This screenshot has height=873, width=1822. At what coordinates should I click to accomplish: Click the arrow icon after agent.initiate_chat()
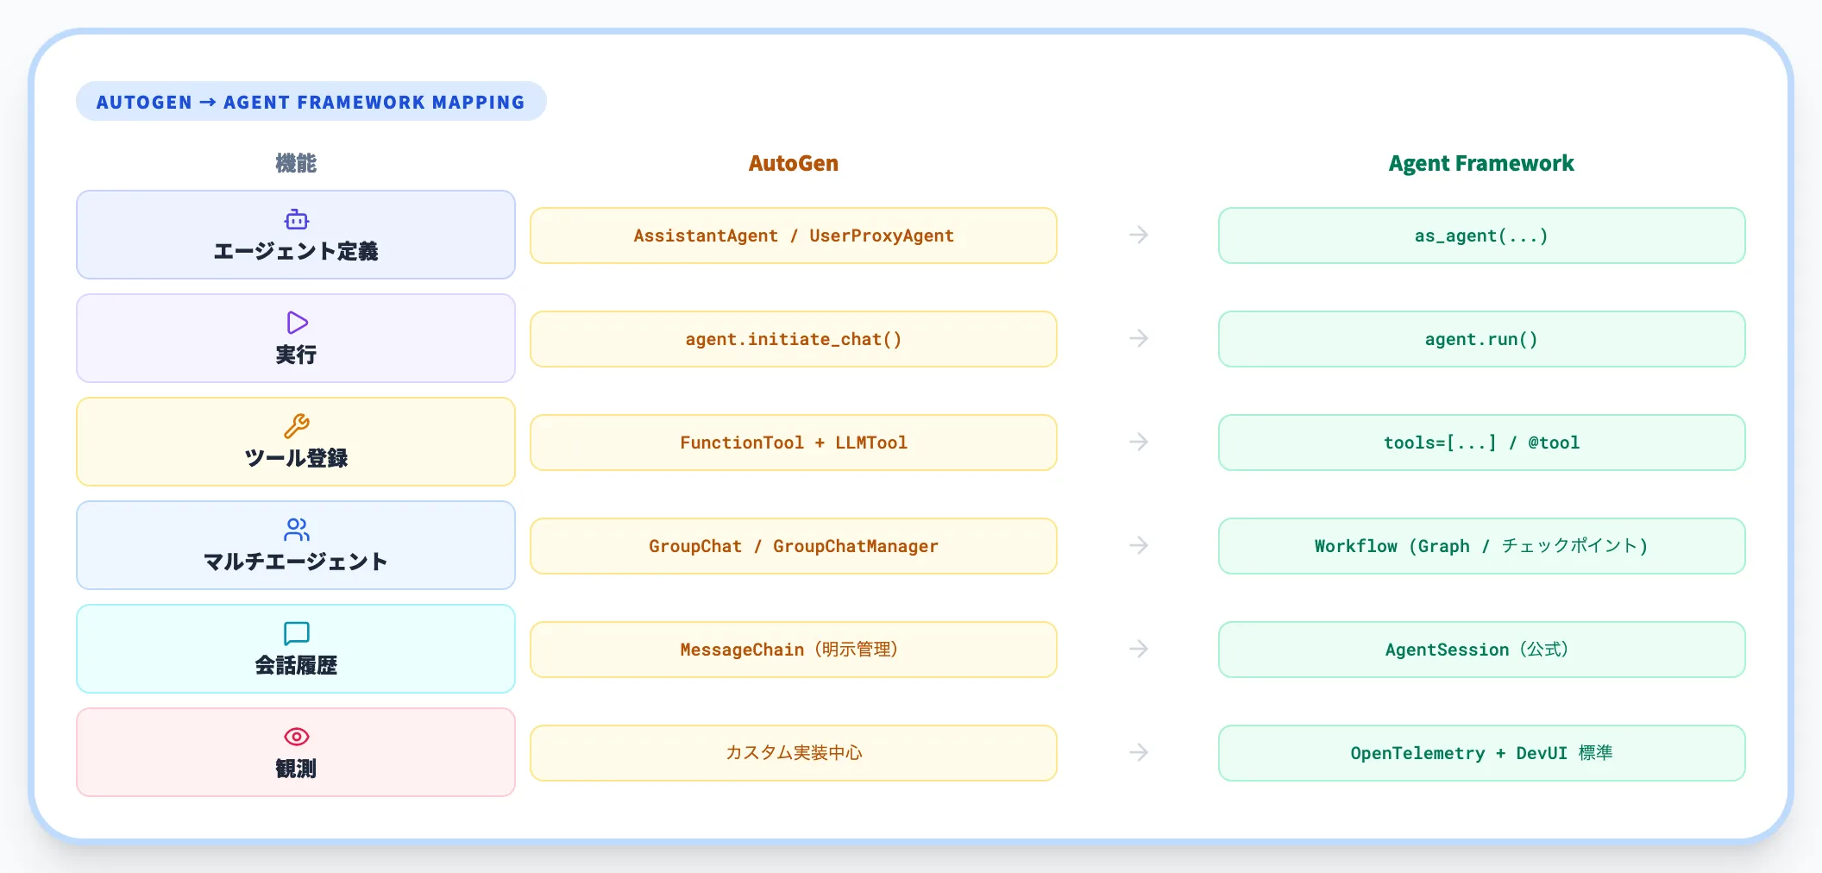pyautogui.click(x=1138, y=338)
